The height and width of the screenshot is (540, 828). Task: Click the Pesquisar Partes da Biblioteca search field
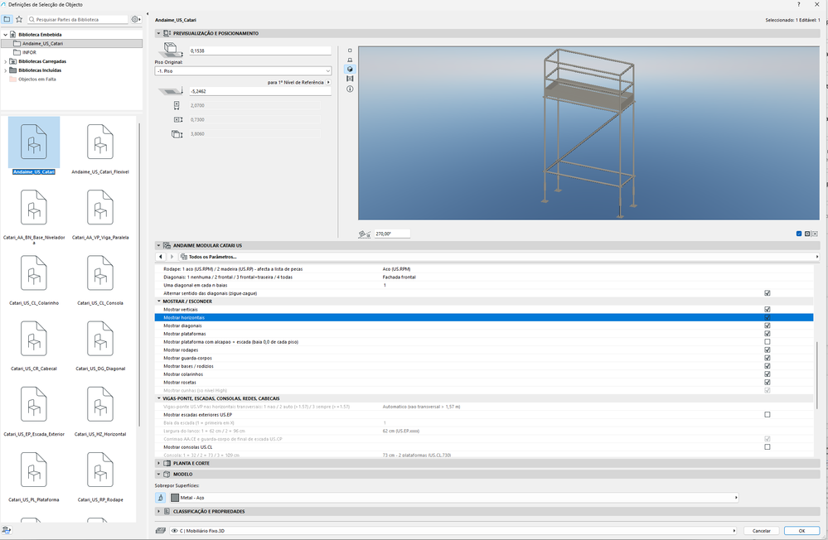78,20
